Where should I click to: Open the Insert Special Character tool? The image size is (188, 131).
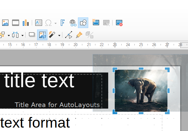(48, 23)
